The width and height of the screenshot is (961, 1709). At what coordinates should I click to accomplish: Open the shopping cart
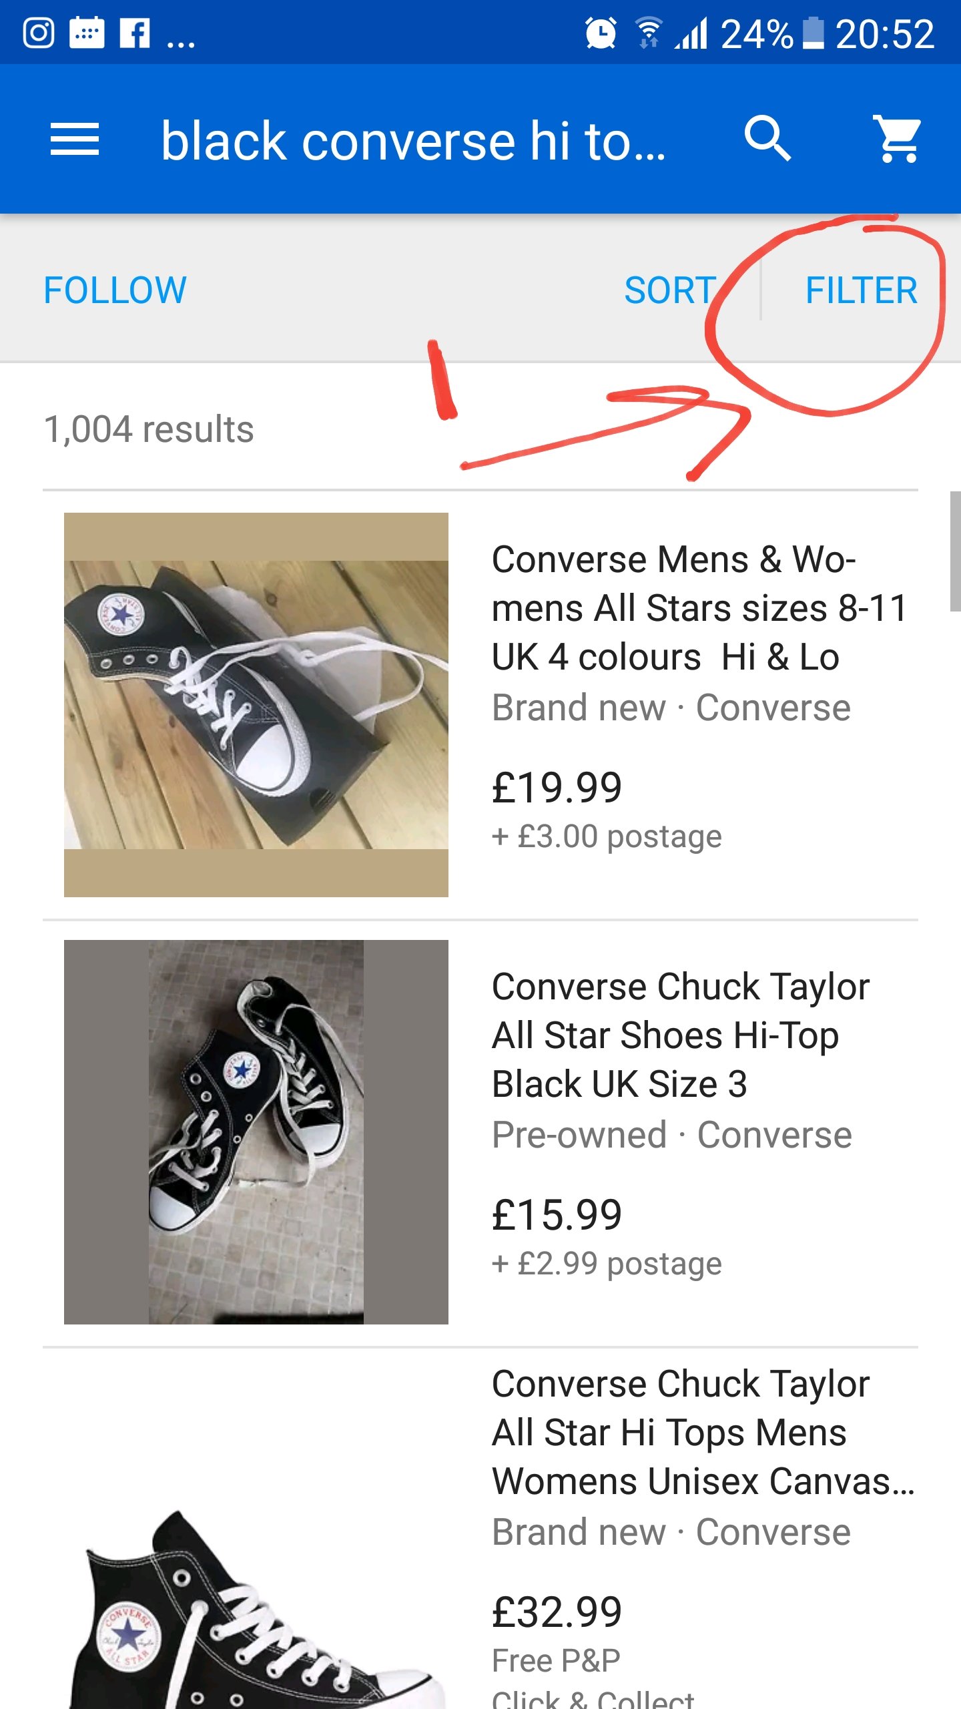897,139
